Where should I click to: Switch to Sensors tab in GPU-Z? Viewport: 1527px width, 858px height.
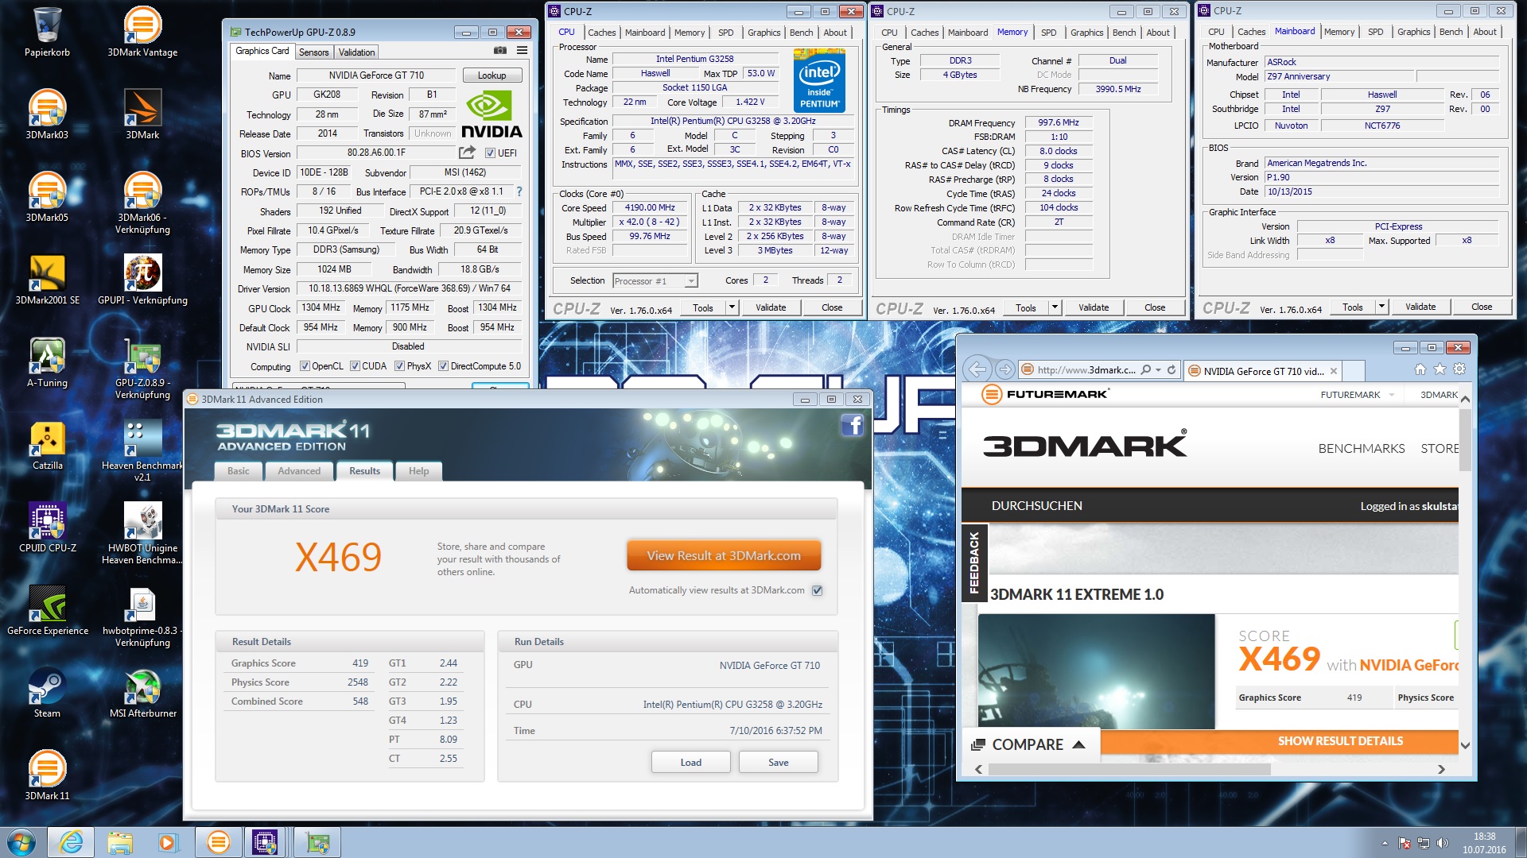coord(313,52)
